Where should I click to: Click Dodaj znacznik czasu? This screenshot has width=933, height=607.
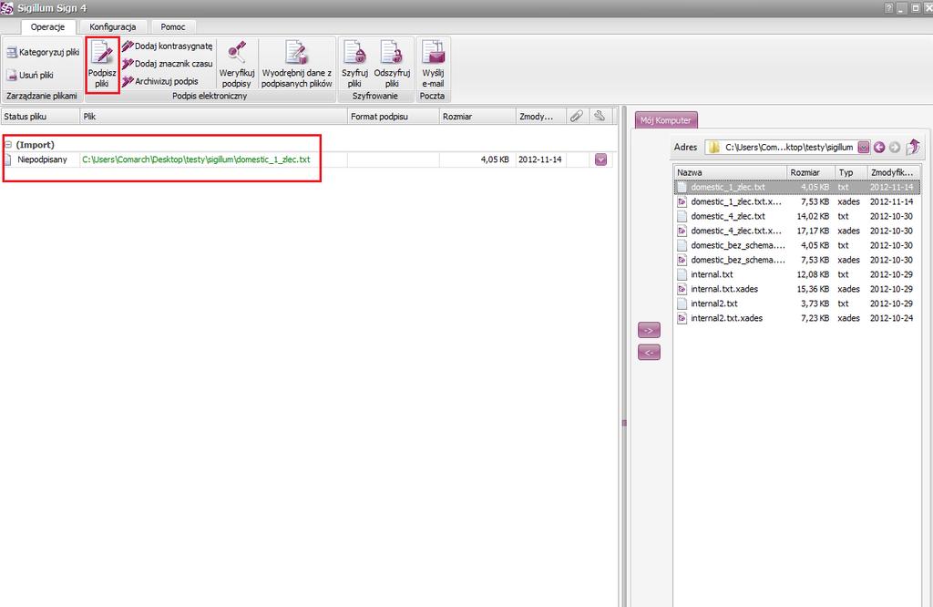point(168,64)
